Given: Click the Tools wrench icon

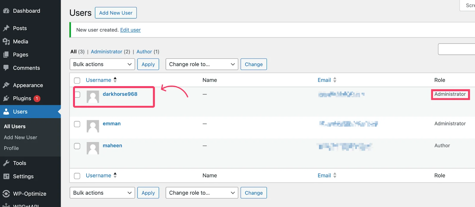Looking at the screenshot, I should coord(6,163).
